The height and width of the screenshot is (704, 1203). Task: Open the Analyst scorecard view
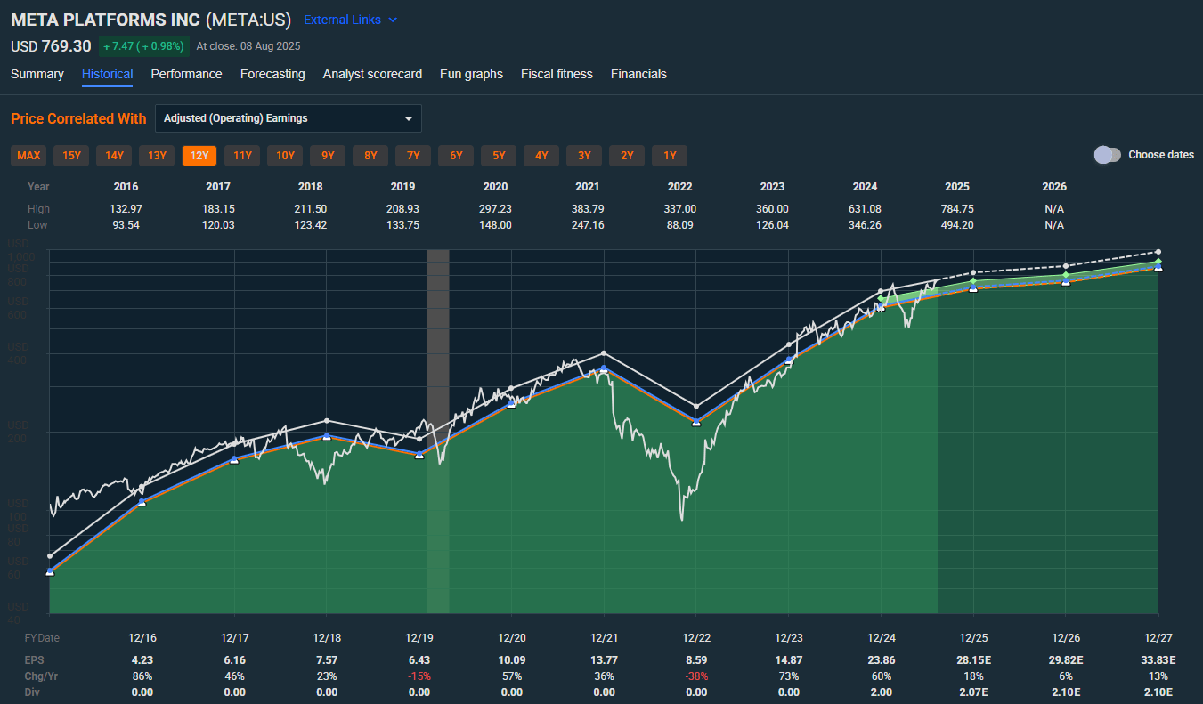coord(372,74)
